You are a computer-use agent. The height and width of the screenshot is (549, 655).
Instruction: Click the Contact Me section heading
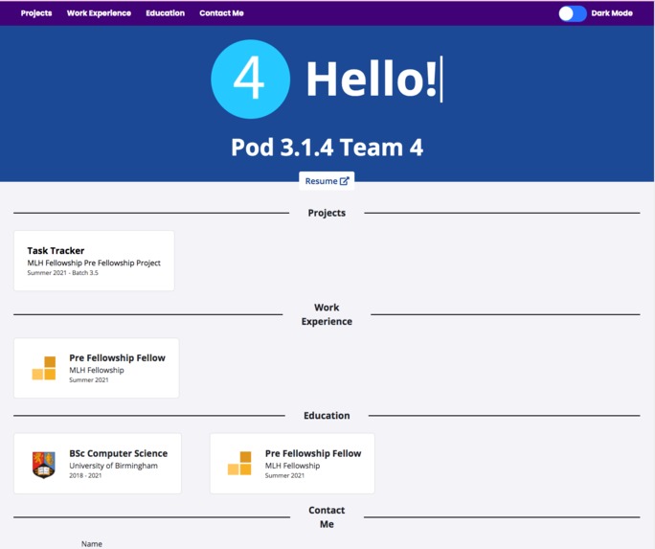tap(327, 516)
